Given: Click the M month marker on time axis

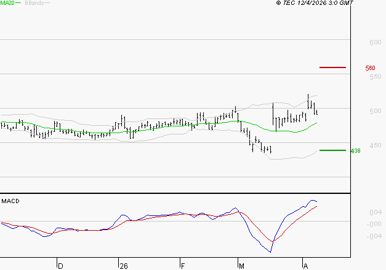Looking at the screenshot, I should coord(242,266).
